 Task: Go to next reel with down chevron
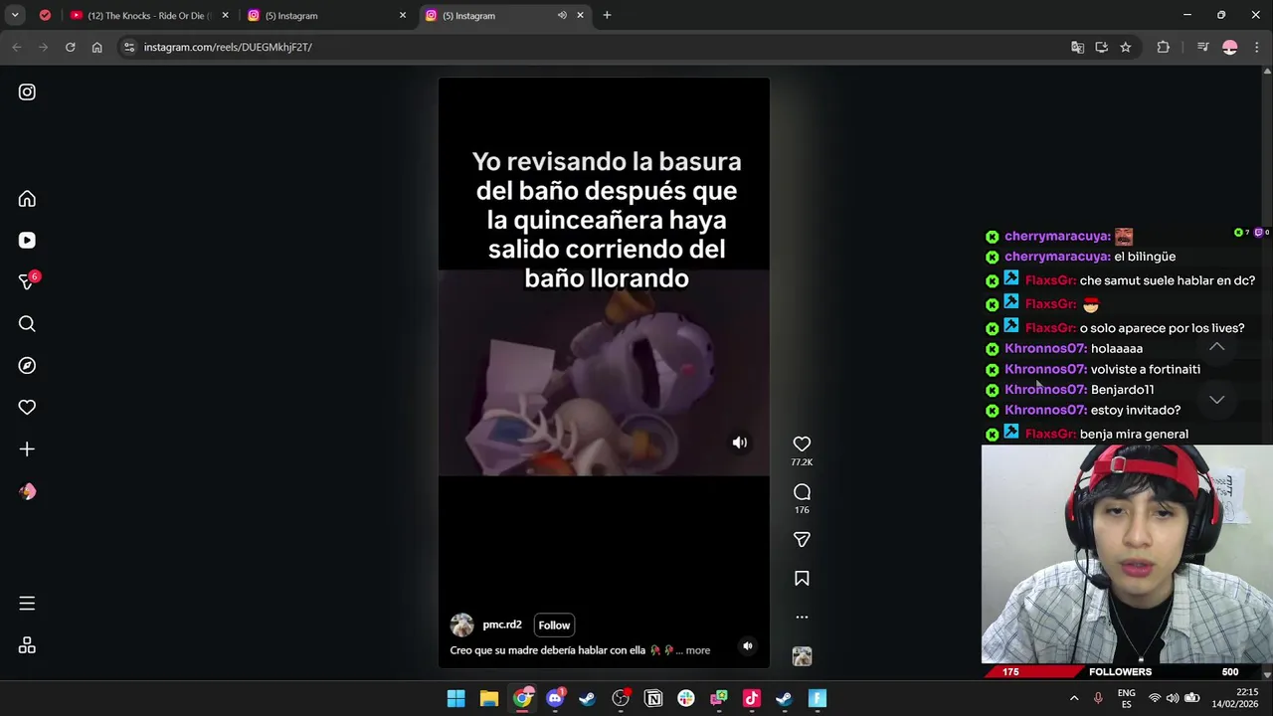click(x=1216, y=400)
